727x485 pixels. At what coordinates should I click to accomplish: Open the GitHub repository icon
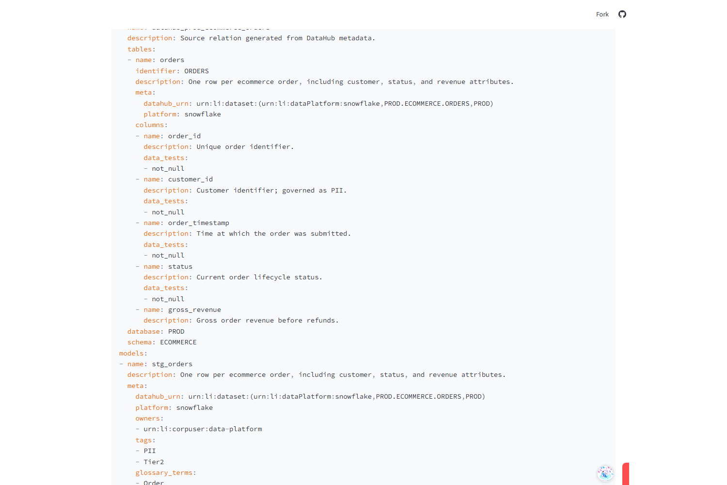point(622,14)
